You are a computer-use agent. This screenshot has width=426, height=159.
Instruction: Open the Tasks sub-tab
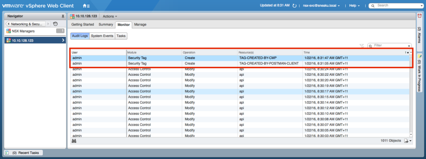tap(121, 36)
